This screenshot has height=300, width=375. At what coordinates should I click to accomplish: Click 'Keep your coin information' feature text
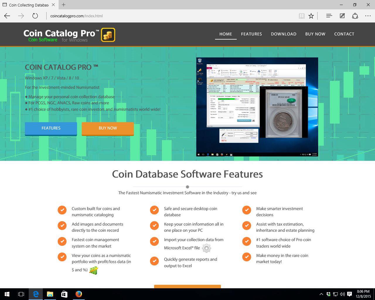pyautogui.click(x=194, y=227)
